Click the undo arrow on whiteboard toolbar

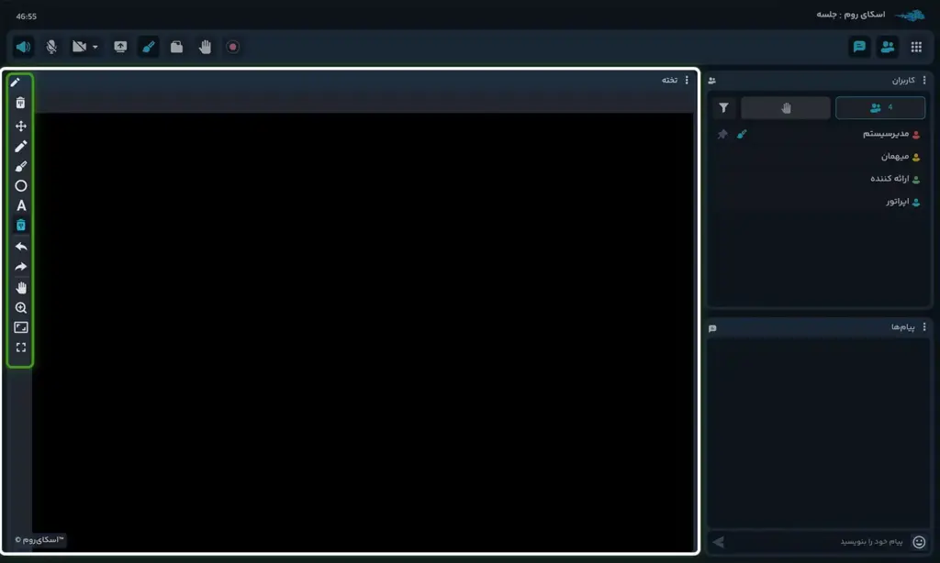21,247
